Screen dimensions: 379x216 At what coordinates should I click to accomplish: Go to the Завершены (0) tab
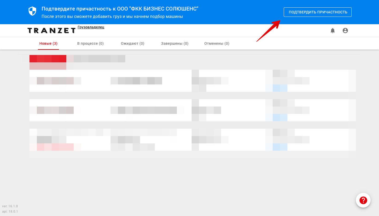coord(175,43)
